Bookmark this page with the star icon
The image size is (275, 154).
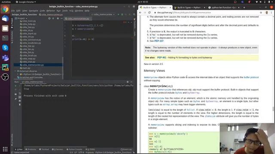point(261,12)
